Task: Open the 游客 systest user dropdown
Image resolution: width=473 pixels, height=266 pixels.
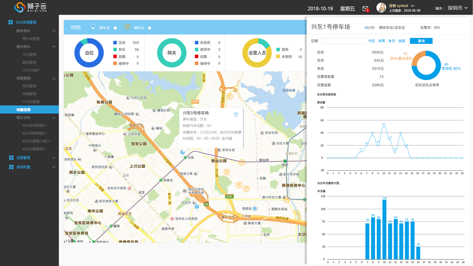Action: pyautogui.click(x=402, y=6)
